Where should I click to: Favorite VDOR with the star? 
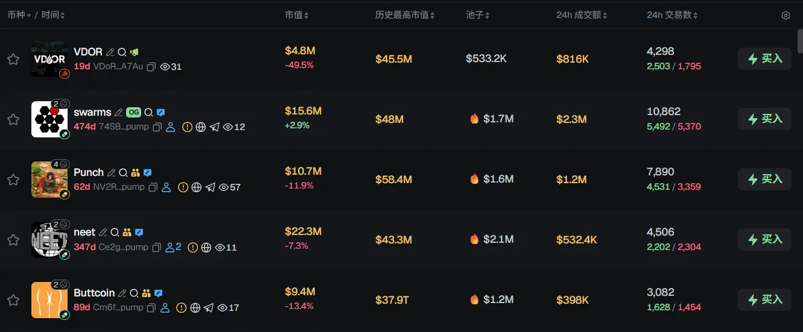pyautogui.click(x=13, y=59)
